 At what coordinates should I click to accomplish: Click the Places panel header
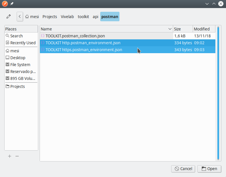21,29
